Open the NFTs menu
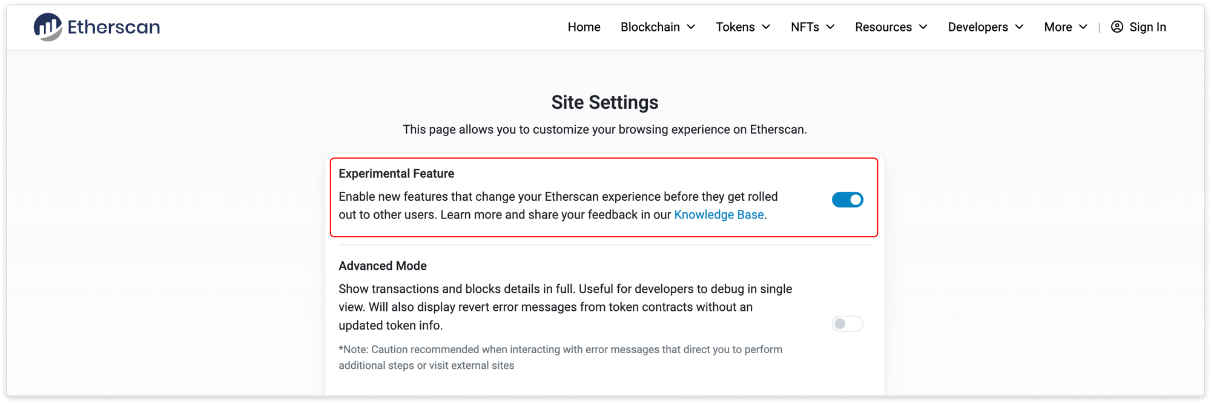This screenshot has width=1211, height=404. coord(805,27)
